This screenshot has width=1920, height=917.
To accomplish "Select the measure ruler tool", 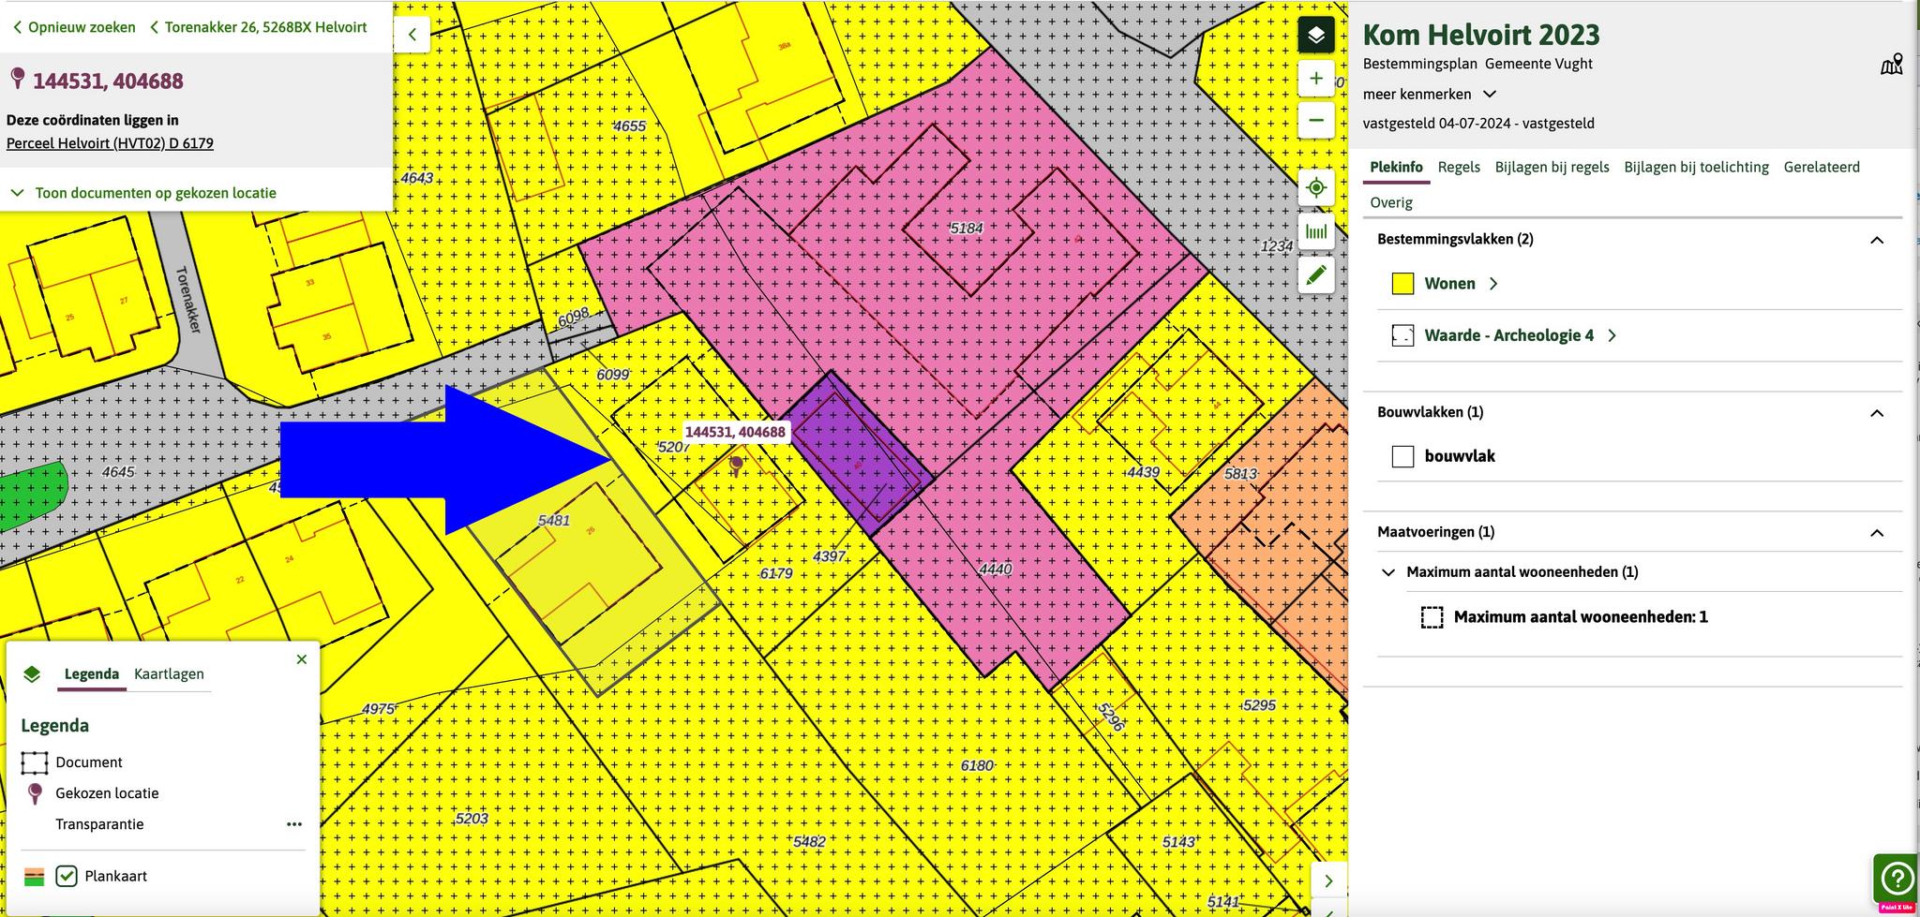I will pyautogui.click(x=1315, y=231).
